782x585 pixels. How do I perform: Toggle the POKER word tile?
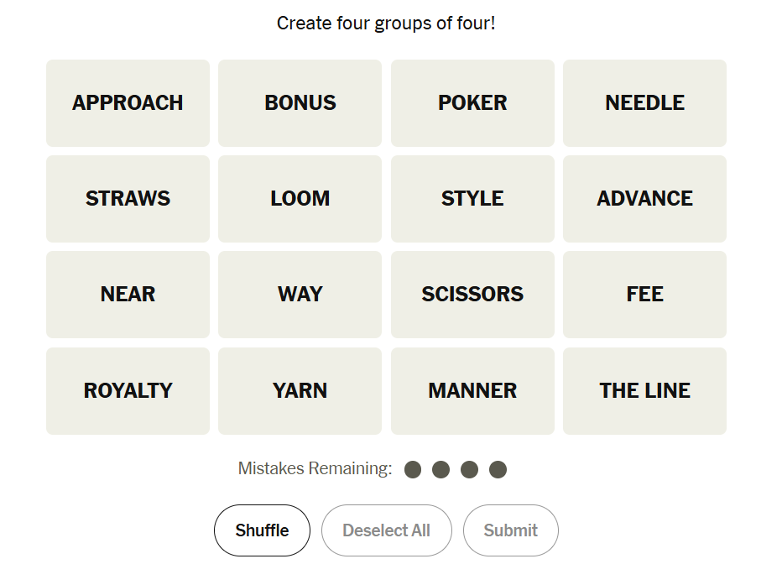pyautogui.click(x=472, y=103)
